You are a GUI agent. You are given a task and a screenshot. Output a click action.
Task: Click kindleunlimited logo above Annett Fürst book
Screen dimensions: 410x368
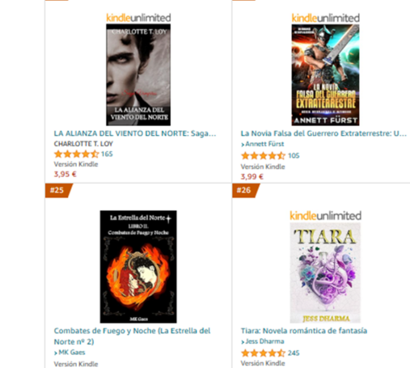[x=326, y=18]
